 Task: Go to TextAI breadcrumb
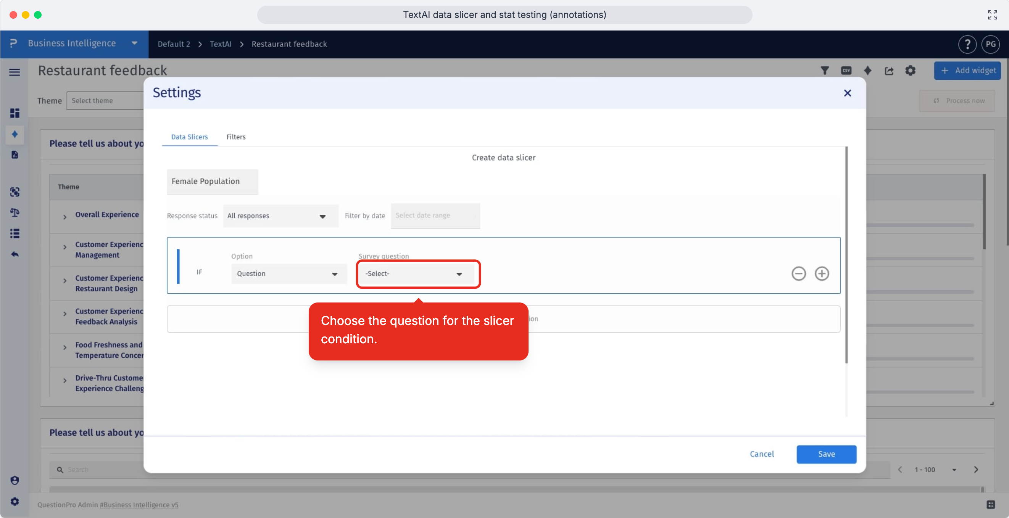point(221,44)
